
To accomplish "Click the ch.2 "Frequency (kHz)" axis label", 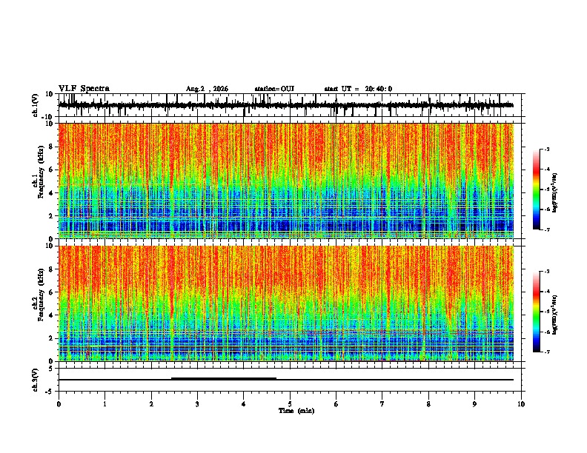I will [x=41, y=295].
